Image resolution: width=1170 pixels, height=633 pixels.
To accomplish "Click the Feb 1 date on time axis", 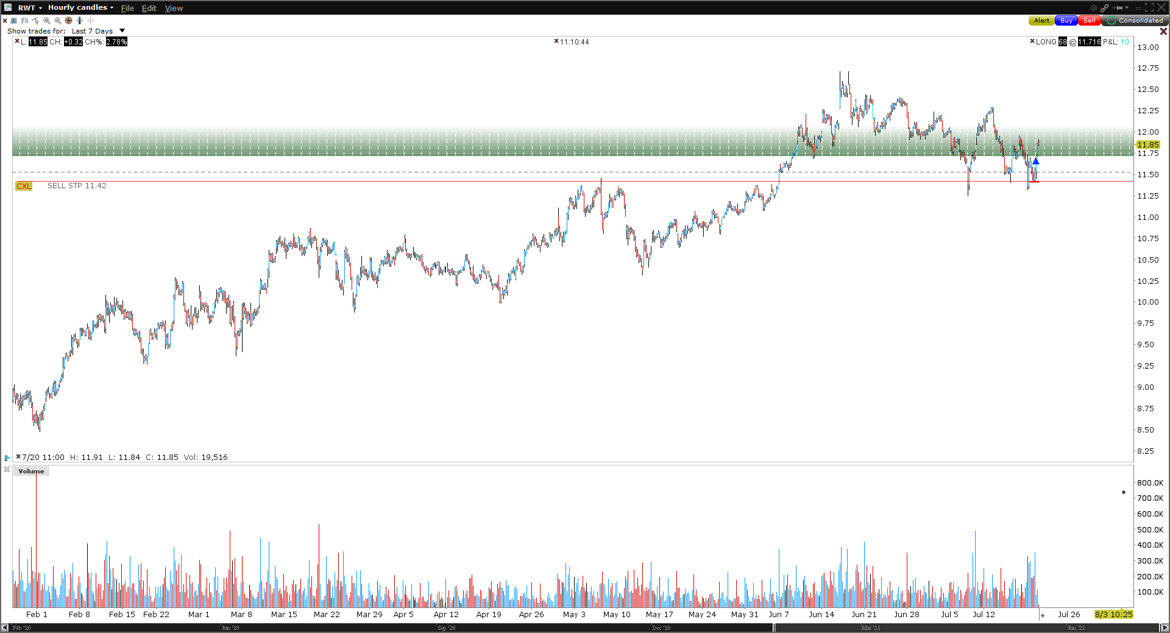I will 37,615.
